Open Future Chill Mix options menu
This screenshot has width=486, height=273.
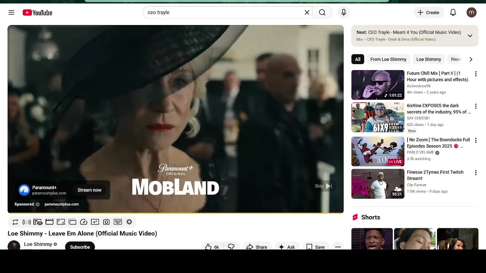[476, 74]
